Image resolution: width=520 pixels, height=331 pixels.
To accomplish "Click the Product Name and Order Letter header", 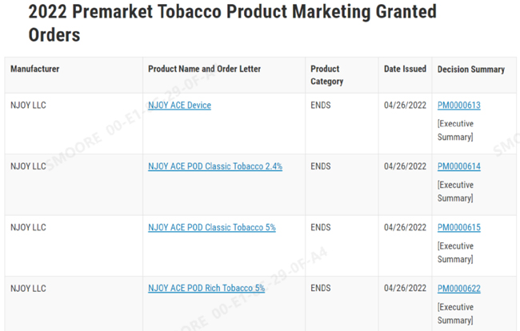I will click(x=204, y=70).
